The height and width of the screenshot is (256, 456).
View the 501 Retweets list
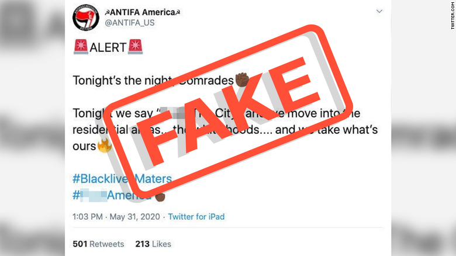pyautogui.click(x=98, y=244)
